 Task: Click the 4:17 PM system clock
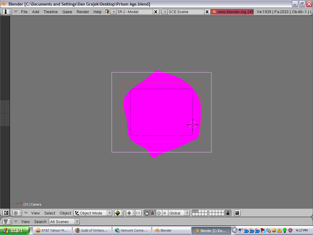[302, 230]
